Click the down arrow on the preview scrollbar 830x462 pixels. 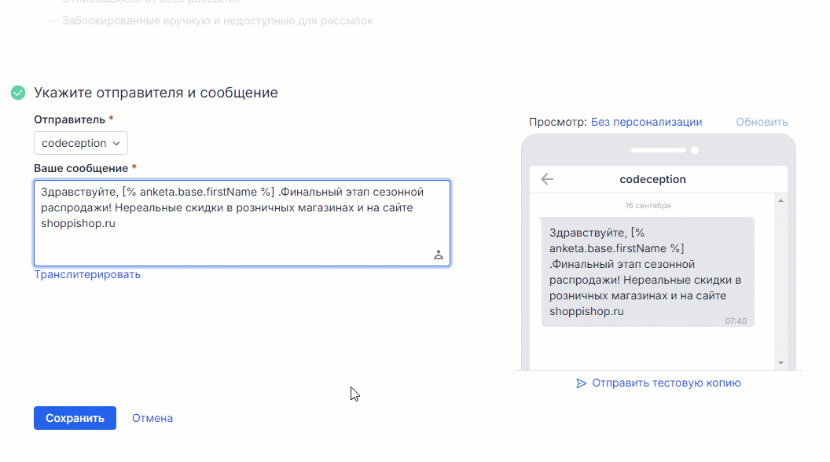coord(780,363)
